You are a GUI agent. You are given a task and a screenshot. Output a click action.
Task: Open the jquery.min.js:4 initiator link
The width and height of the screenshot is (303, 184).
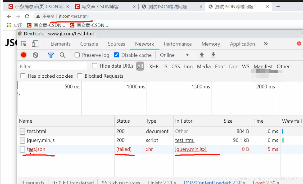point(191,149)
